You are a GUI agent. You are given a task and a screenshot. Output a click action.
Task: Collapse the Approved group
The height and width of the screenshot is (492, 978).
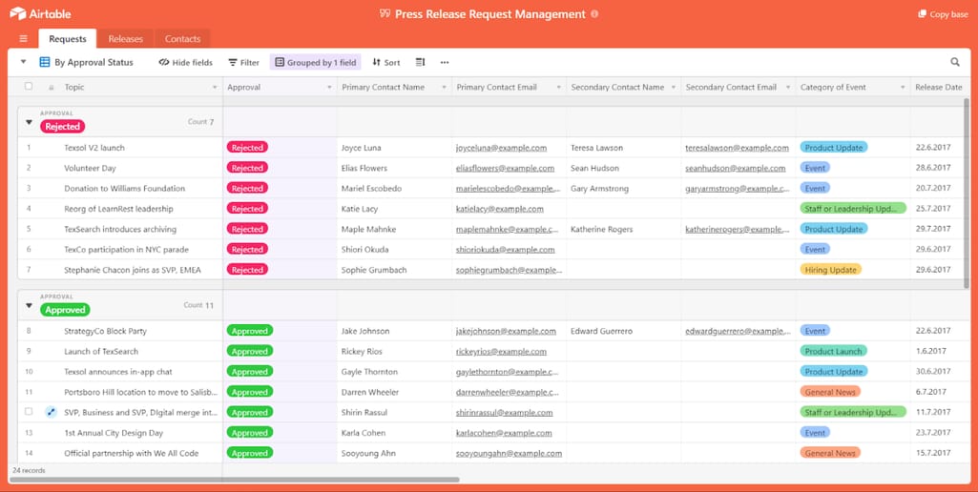[x=29, y=305]
